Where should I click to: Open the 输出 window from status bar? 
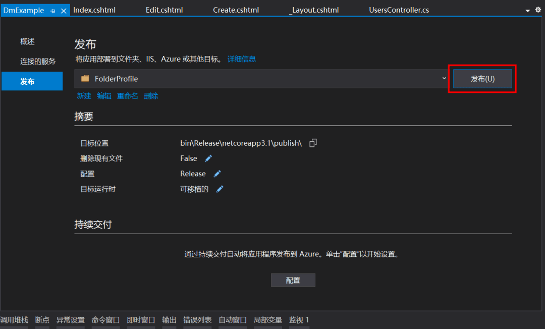169,319
